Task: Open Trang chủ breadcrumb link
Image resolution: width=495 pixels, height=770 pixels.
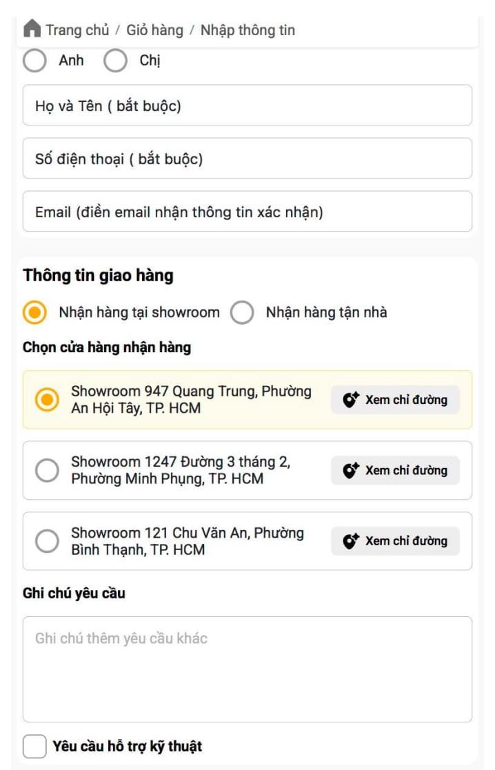Action: click(77, 30)
